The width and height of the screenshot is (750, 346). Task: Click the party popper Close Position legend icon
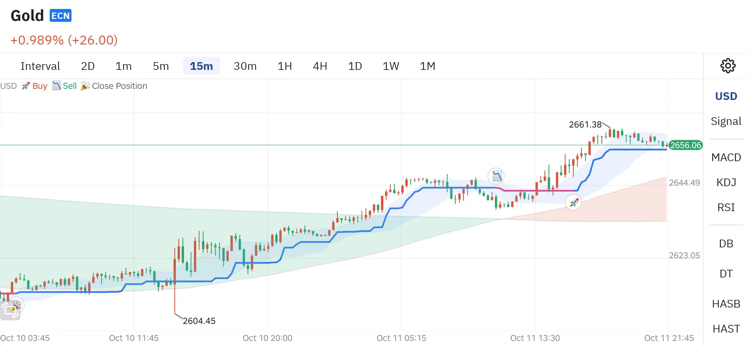[85, 86]
